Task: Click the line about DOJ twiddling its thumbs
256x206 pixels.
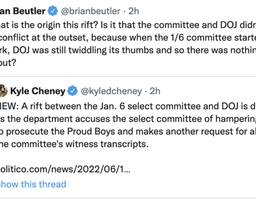Action: click(x=128, y=50)
